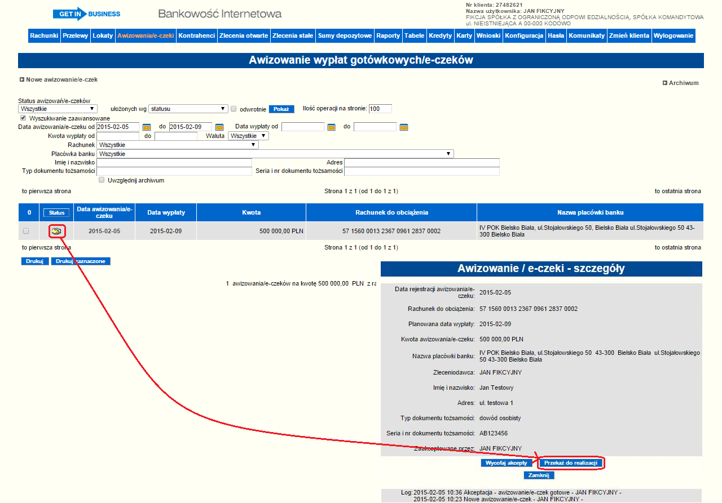The width and height of the screenshot is (722, 503).
Task: Enable Uwzględnij archiwum checkbox
Action: [x=102, y=180]
